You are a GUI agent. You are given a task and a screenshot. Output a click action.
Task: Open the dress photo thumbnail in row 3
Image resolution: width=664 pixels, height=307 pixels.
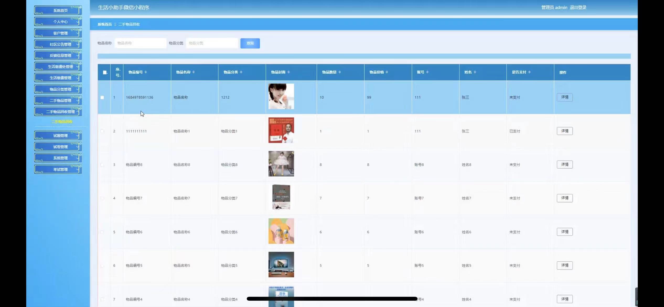[x=281, y=164]
